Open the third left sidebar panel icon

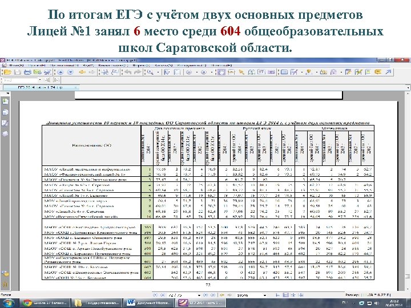(x=5, y=123)
